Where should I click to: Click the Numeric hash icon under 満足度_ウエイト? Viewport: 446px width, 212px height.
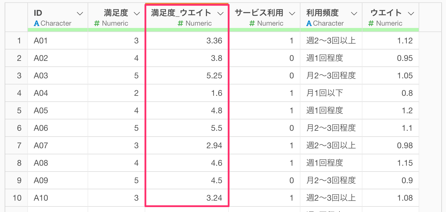point(180,24)
